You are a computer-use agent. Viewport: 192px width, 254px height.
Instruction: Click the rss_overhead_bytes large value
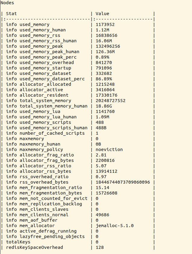point(123,182)
